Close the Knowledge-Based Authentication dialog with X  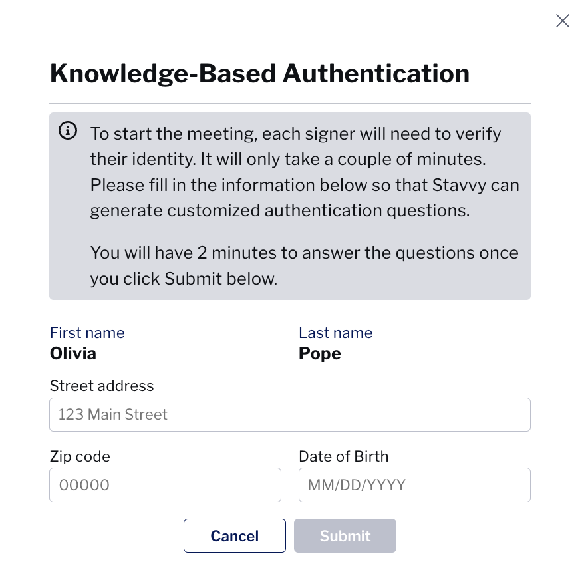562,21
